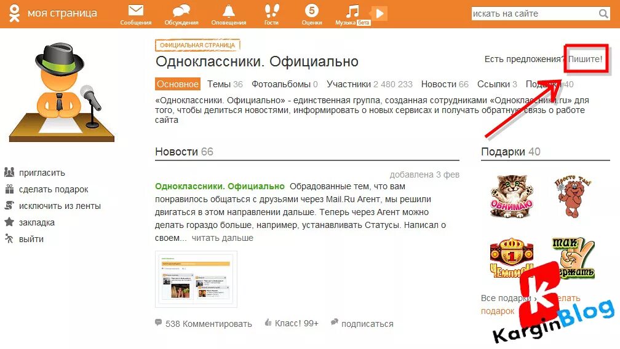Click the закладка star icon
The width and height of the screenshot is (620, 349).
(x=9, y=222)
